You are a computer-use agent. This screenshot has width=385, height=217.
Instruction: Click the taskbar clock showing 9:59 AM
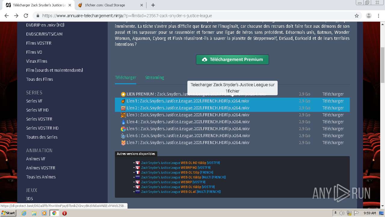point(370,213)
